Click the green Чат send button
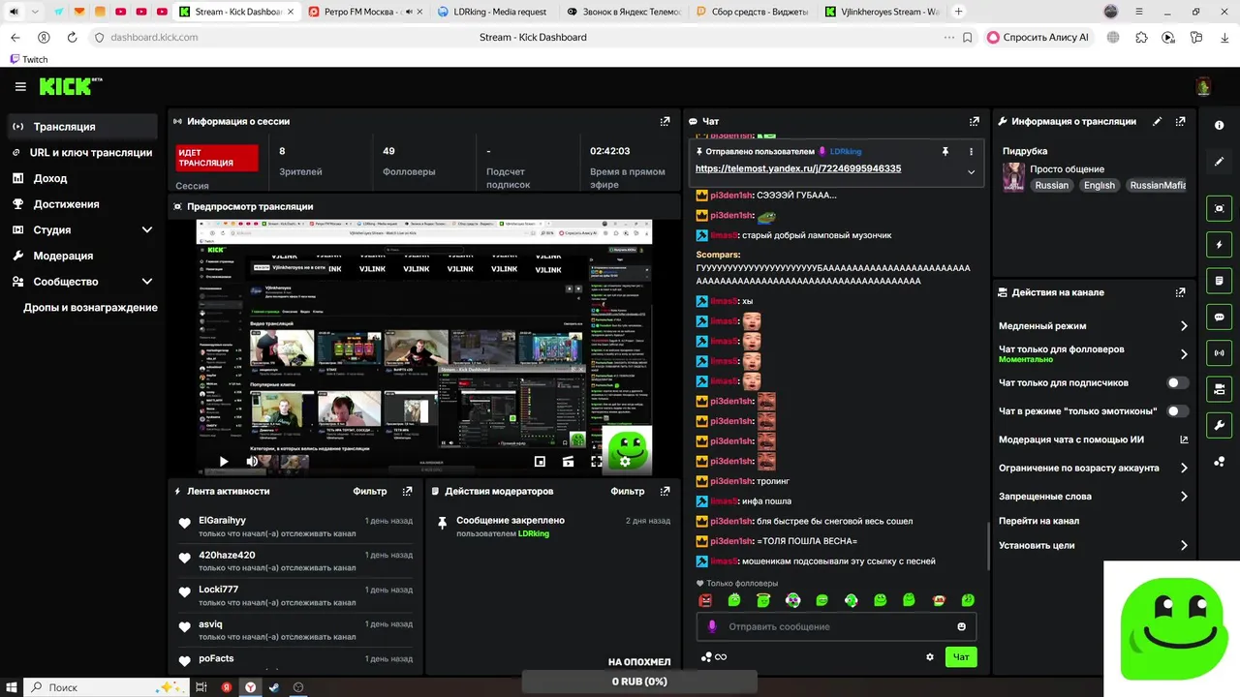This screenshot has height=697, width=1240. pos(961,656)
